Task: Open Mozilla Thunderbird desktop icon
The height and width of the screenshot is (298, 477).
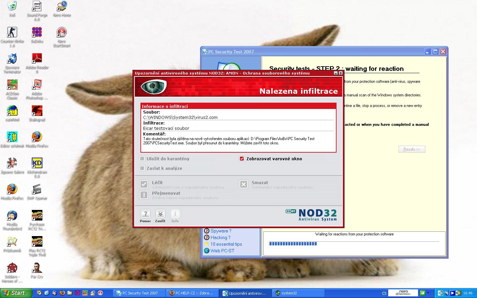Action: point(12,220)
